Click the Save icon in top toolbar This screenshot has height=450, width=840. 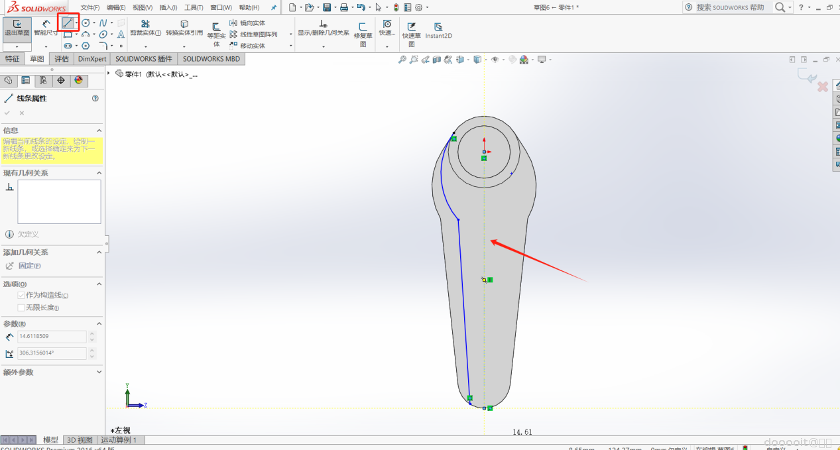326,7
